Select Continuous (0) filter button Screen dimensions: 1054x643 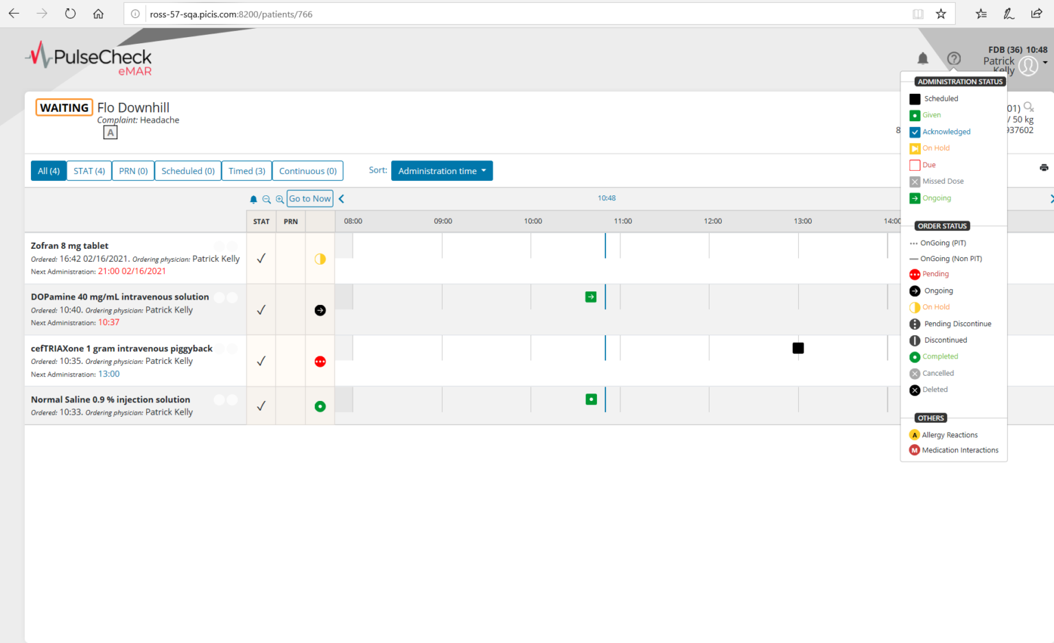pyautogui.click(x=307, y=170)
